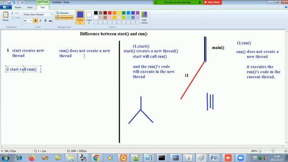Open the Paint file menu button
The image size is (288, 162).
[6, 7]
